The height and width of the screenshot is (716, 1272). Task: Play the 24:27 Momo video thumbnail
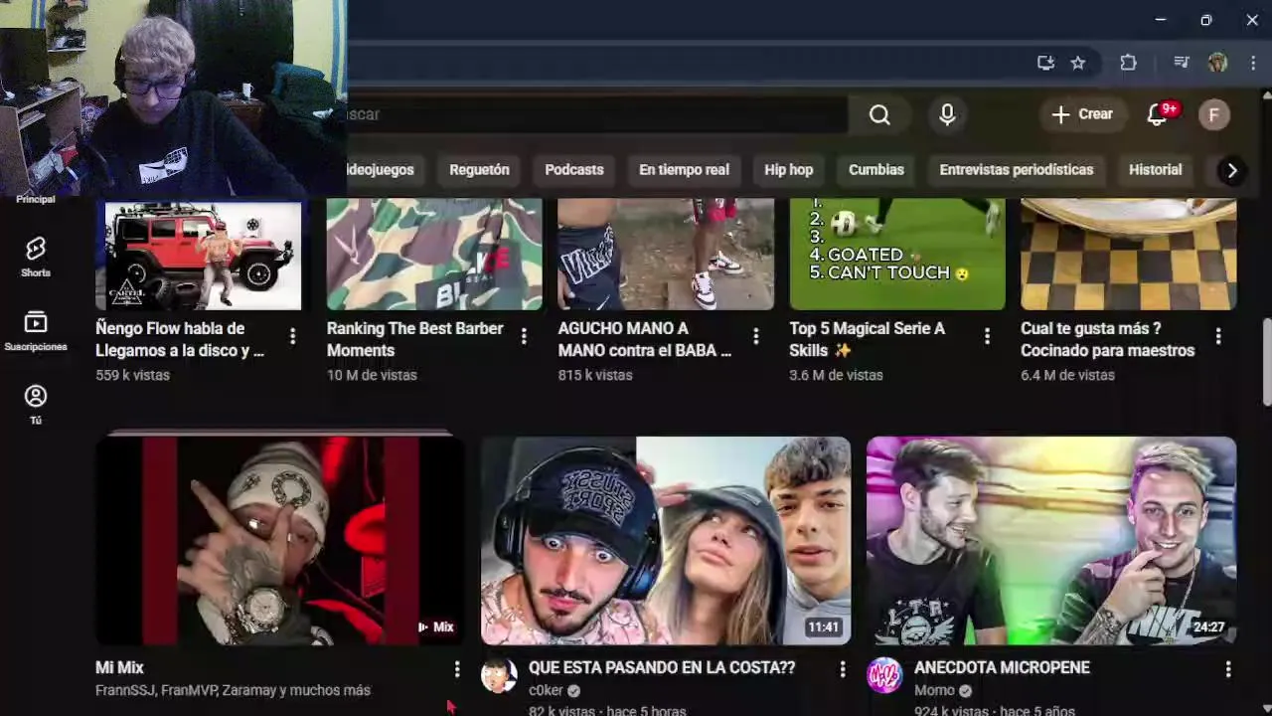(x=1051, y=541)
